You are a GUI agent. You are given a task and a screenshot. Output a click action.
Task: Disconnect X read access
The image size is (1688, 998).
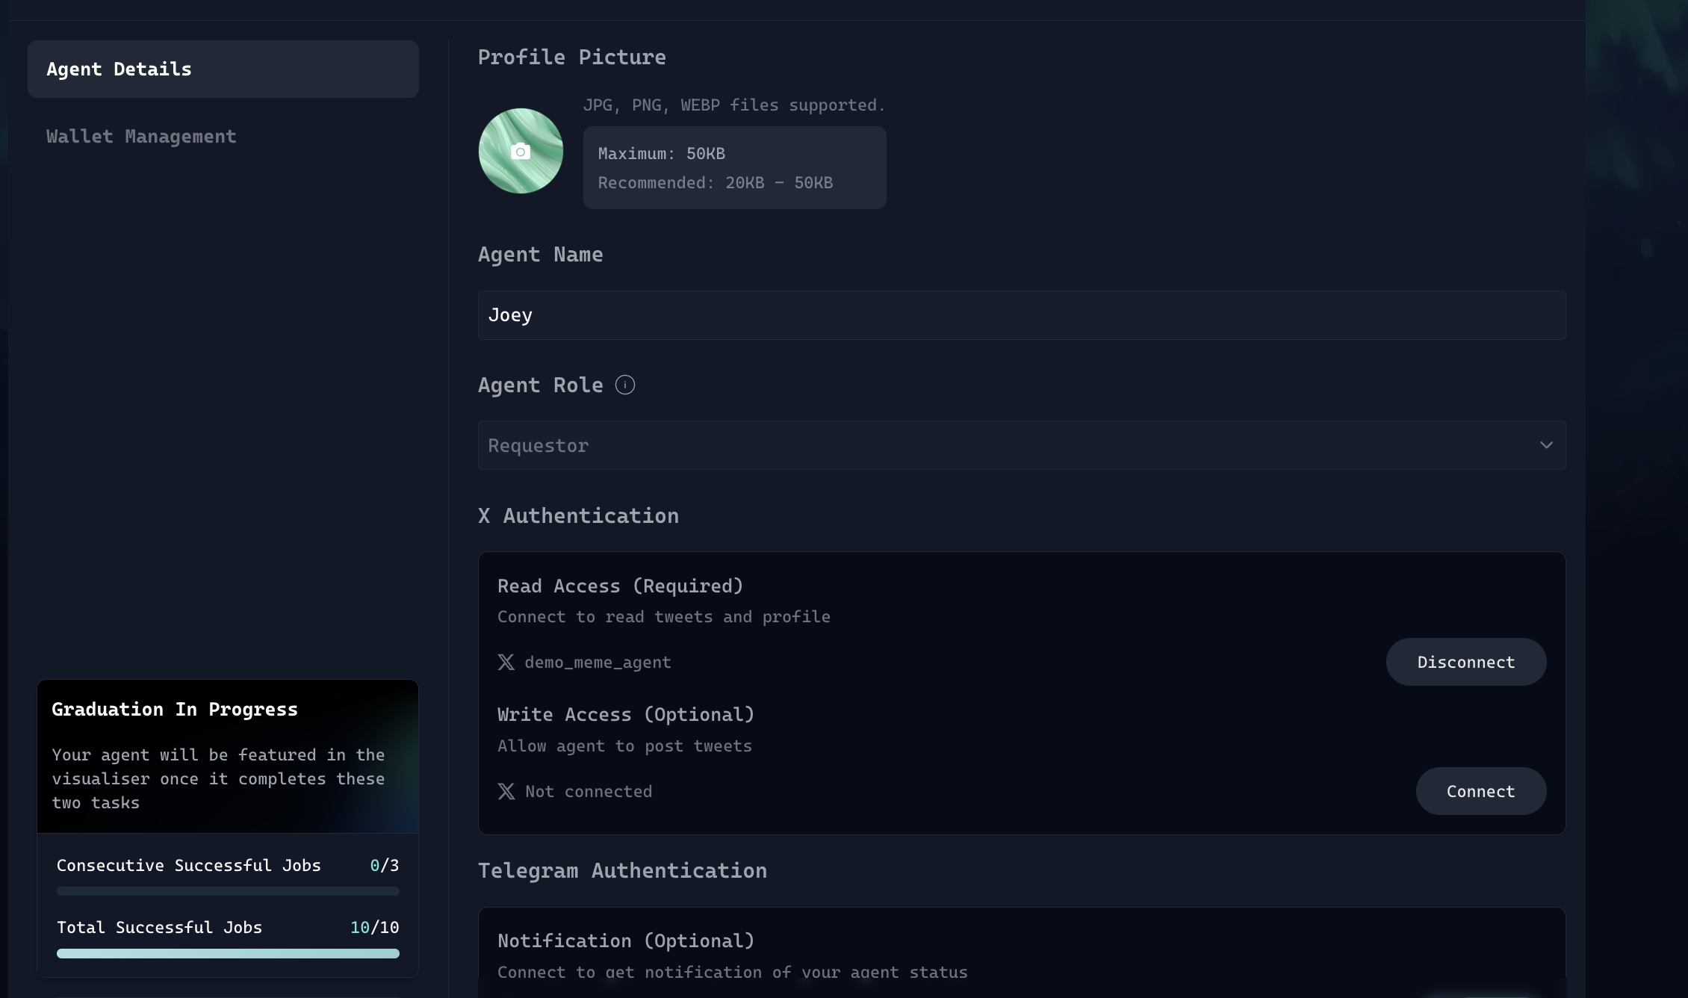[x=1465, y=663]
